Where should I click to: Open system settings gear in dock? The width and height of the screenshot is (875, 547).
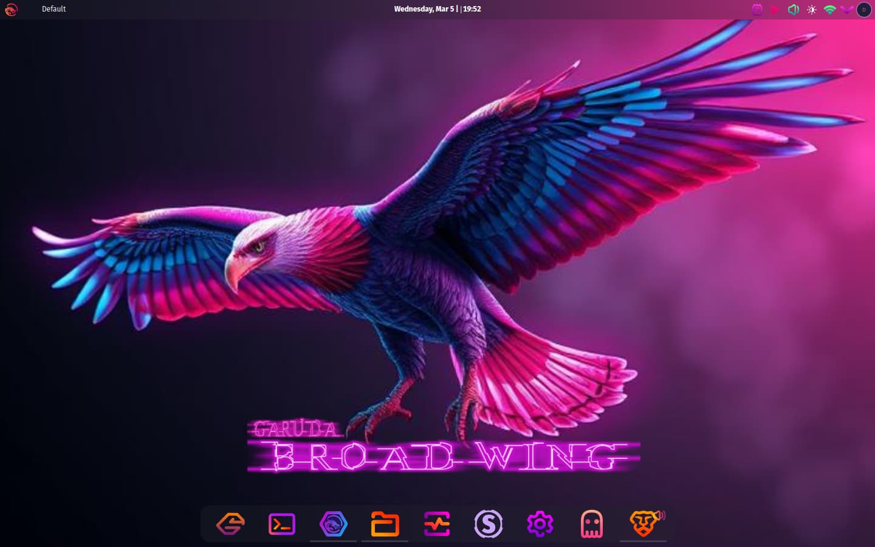tap(540, 524)
